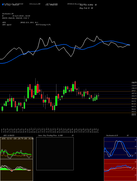
Task: Open the blue Stochastics mini chart
Action: click(120, 148)
